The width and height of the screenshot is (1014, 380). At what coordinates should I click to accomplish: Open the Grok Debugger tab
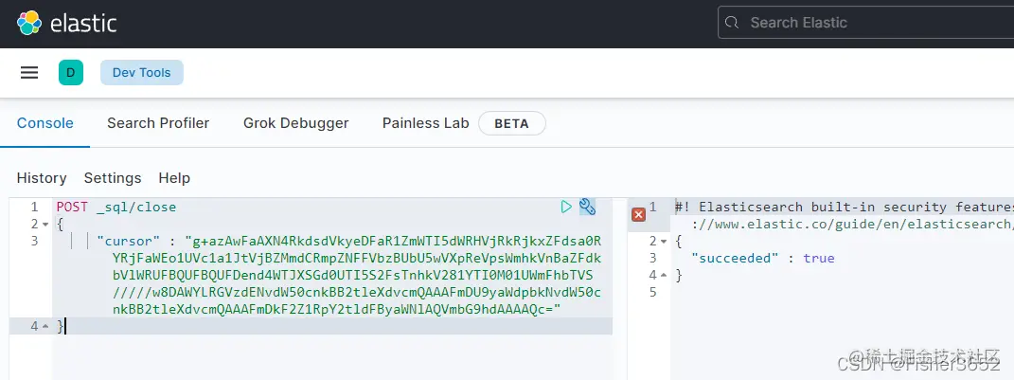(x=296, y=123)
